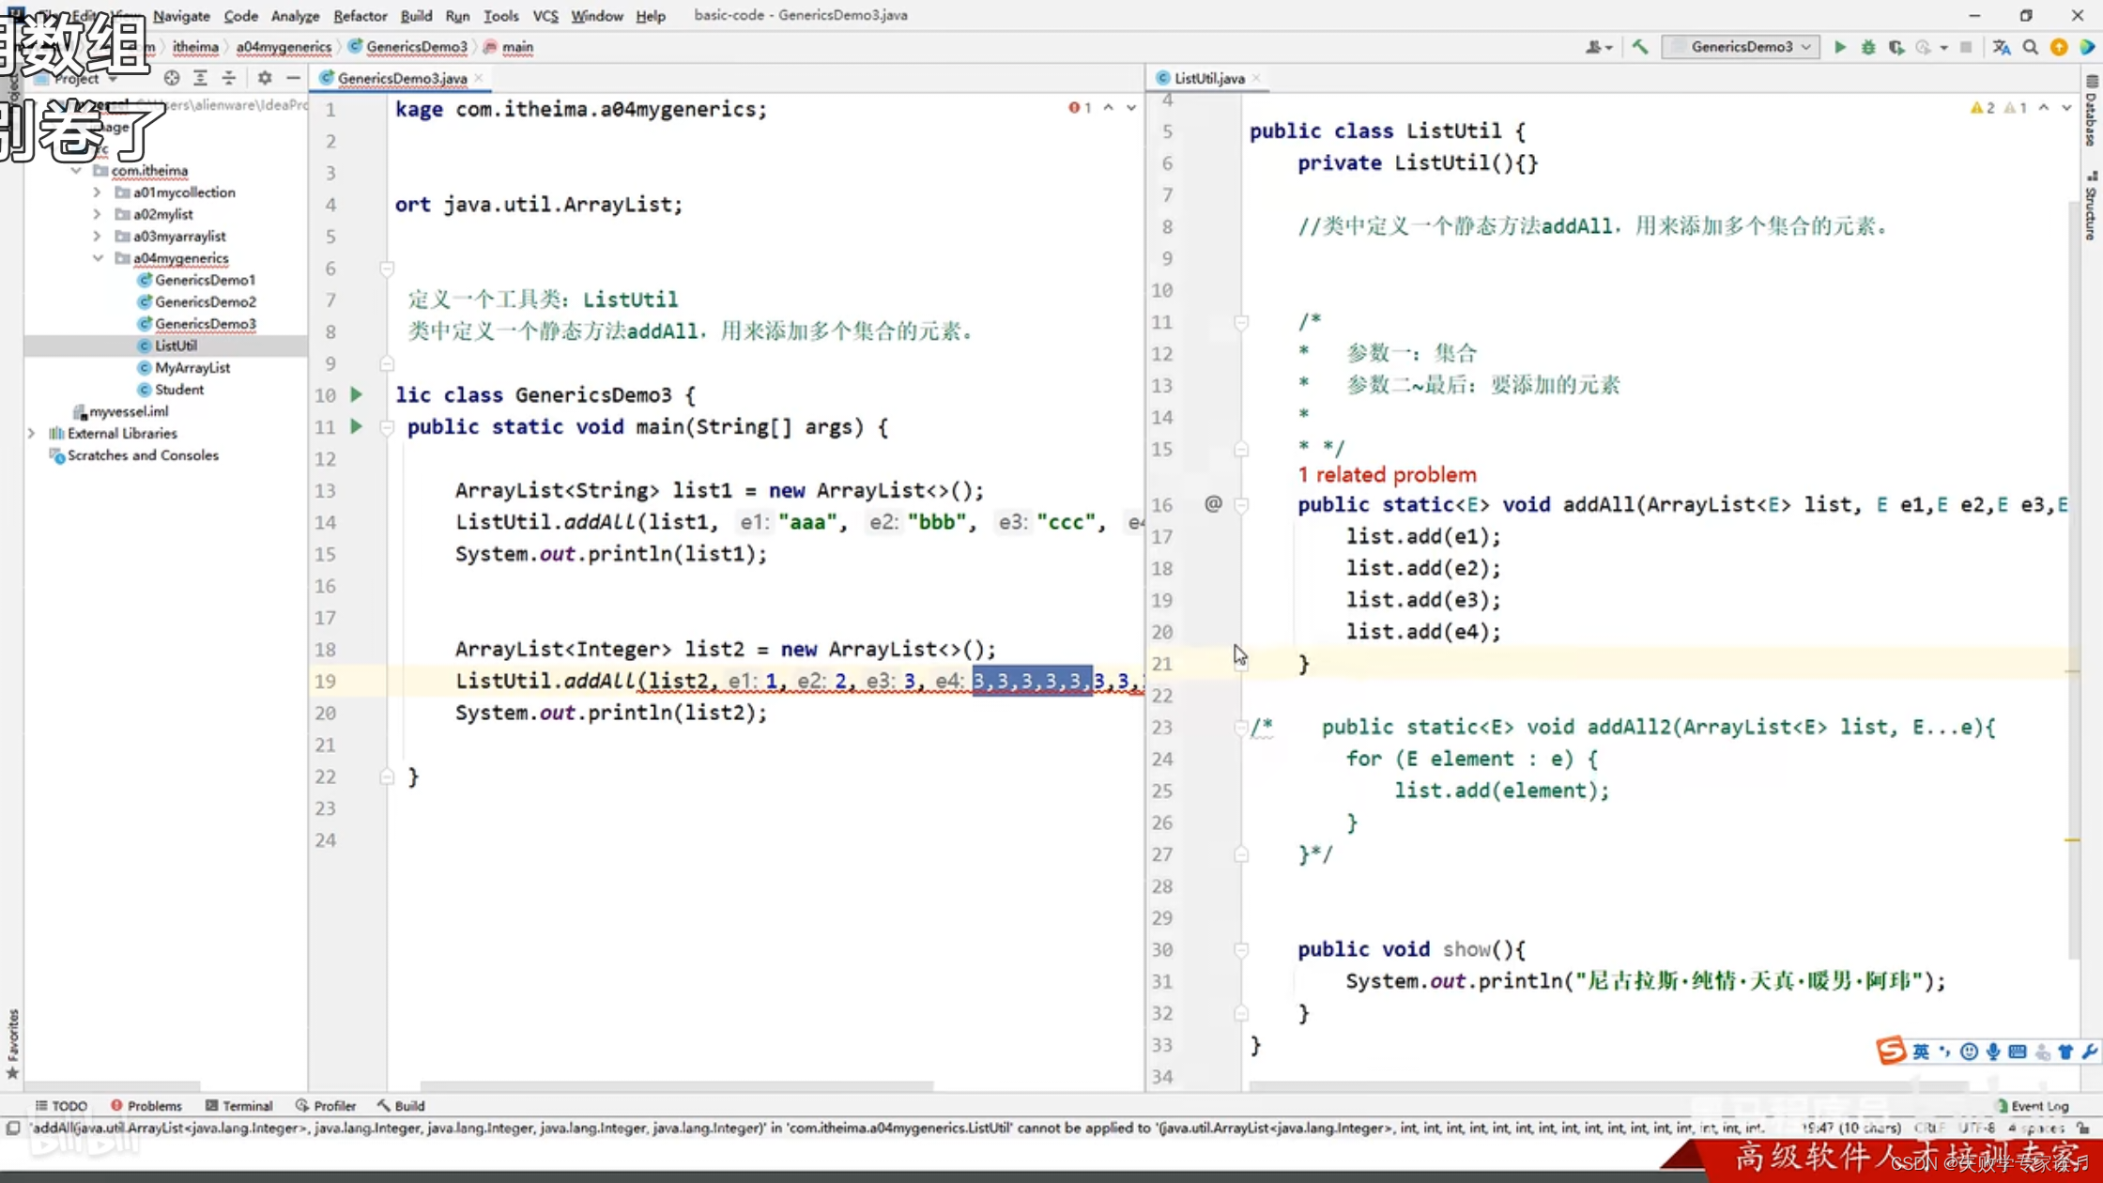Viewport: 2103px width, 1183px height.
Task: Switch to ListUtil.java editor tab
Action: point(1208,78)
